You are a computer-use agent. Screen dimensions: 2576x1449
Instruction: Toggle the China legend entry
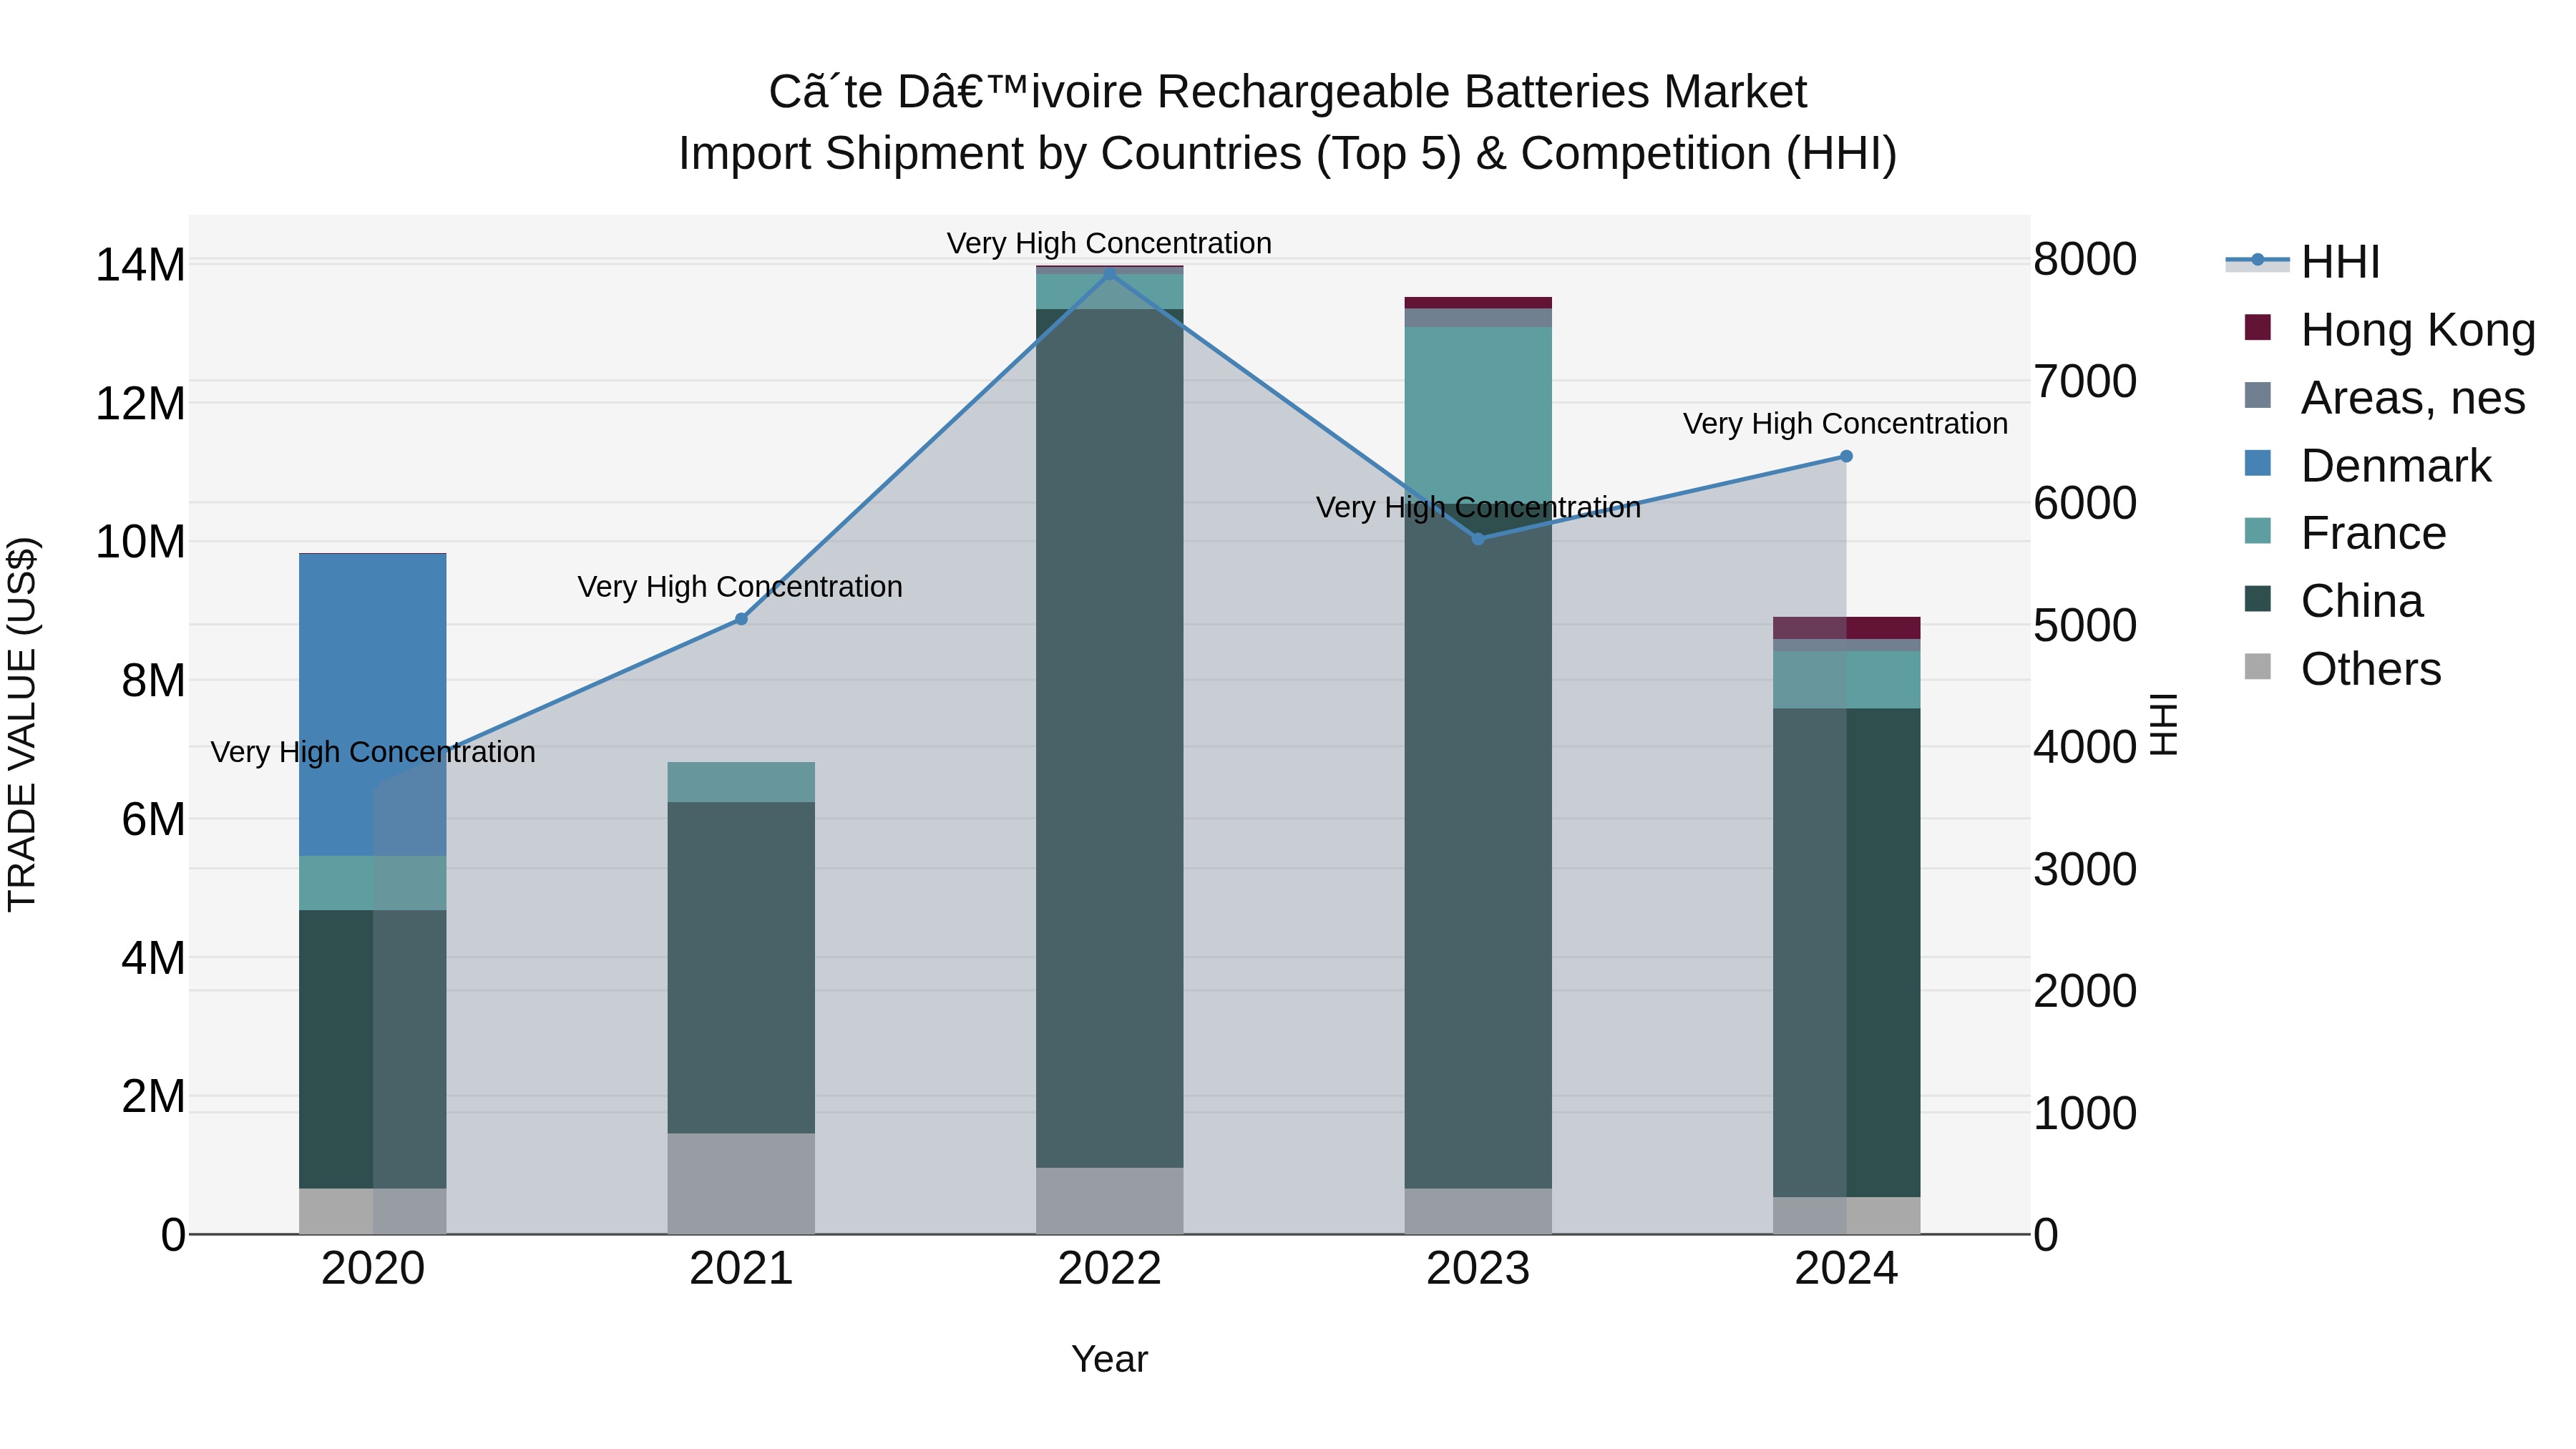(2333, 600)
